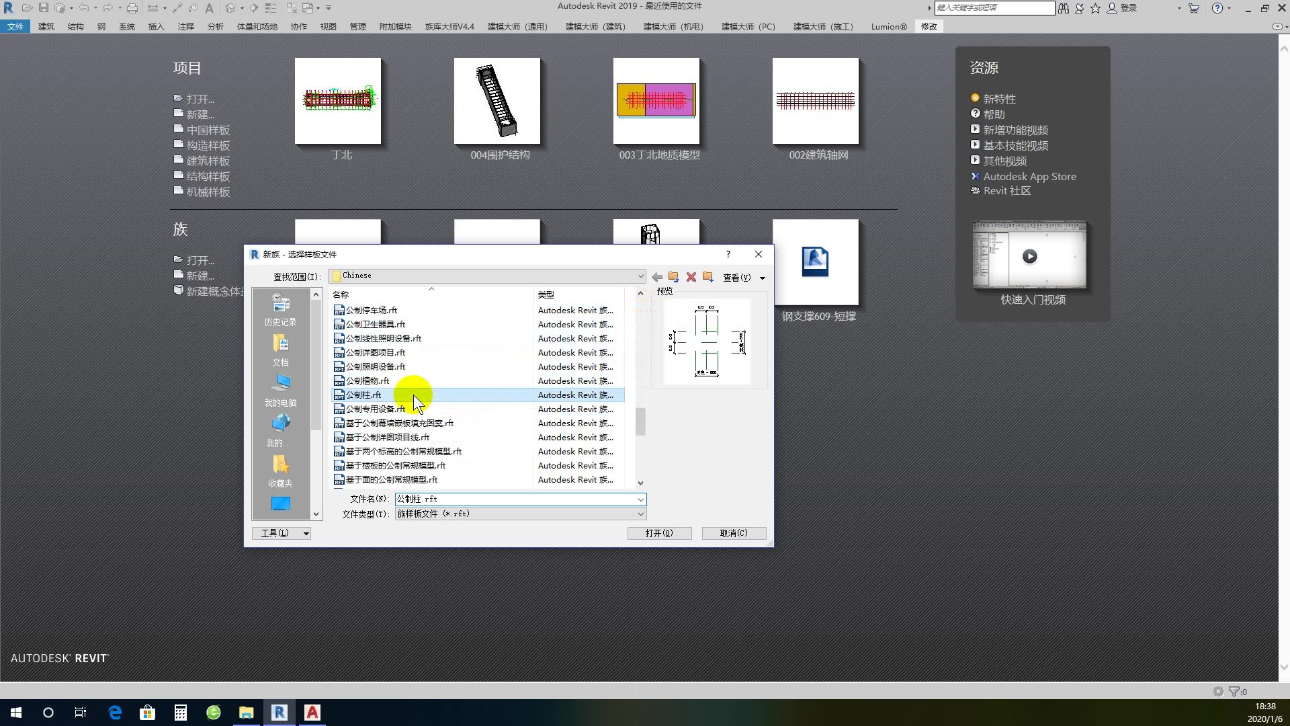Open the Help question mark icon in title bar
This screenshot has height=726, width=1290.
[1217, 8]
